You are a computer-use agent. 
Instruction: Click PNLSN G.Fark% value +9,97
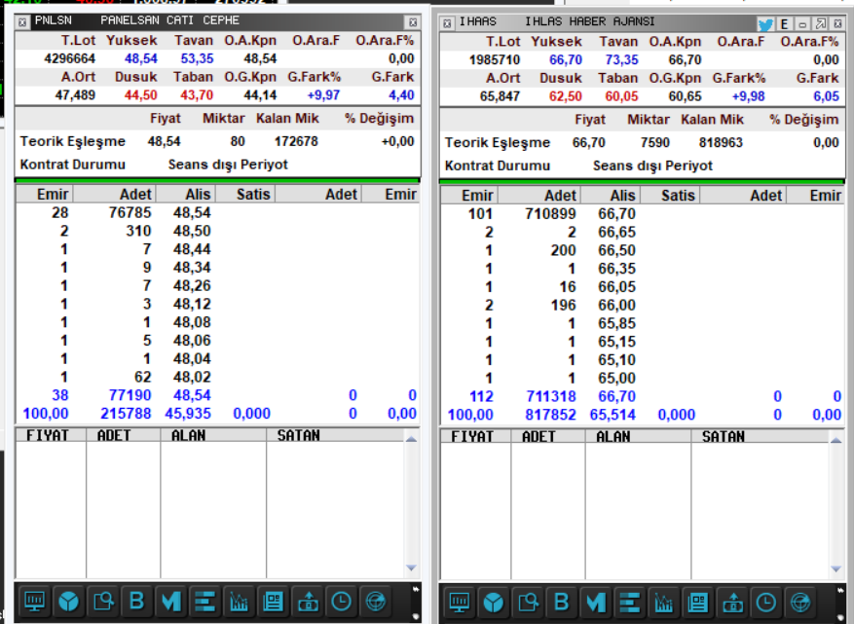point(323,95)
